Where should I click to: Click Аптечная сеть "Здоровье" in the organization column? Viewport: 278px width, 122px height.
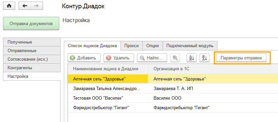(213, 79)
